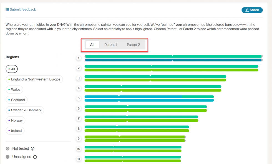The height and width of the screenshot is (164, 272).
Task: Click the Share button
Action: (x=252, y=10)
